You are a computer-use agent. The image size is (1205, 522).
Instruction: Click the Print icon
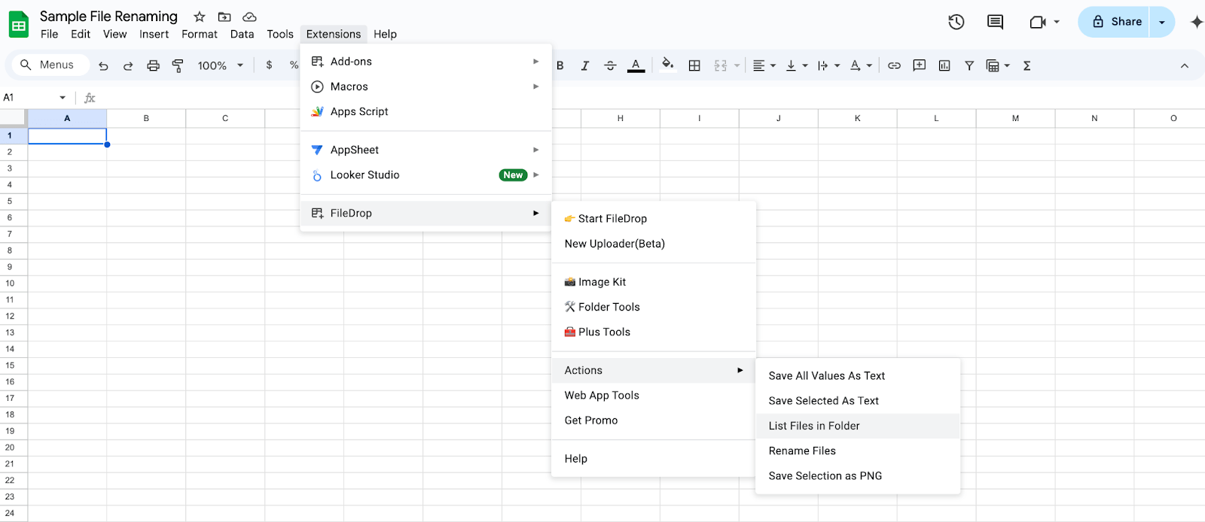point(153,65)
